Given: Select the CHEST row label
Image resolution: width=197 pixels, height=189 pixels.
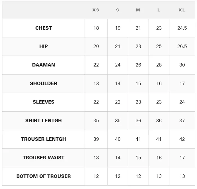Looking at the screenshot, I should [x=44, y=28].
